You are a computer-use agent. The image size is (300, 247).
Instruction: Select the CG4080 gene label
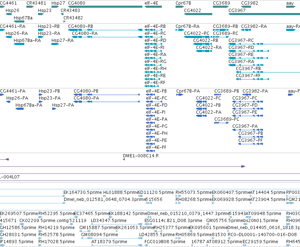(76, 3)
